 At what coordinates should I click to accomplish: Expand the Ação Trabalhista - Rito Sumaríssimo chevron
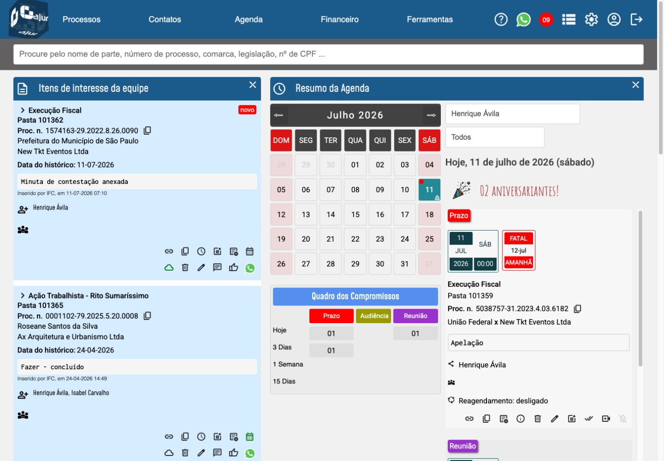22,296
